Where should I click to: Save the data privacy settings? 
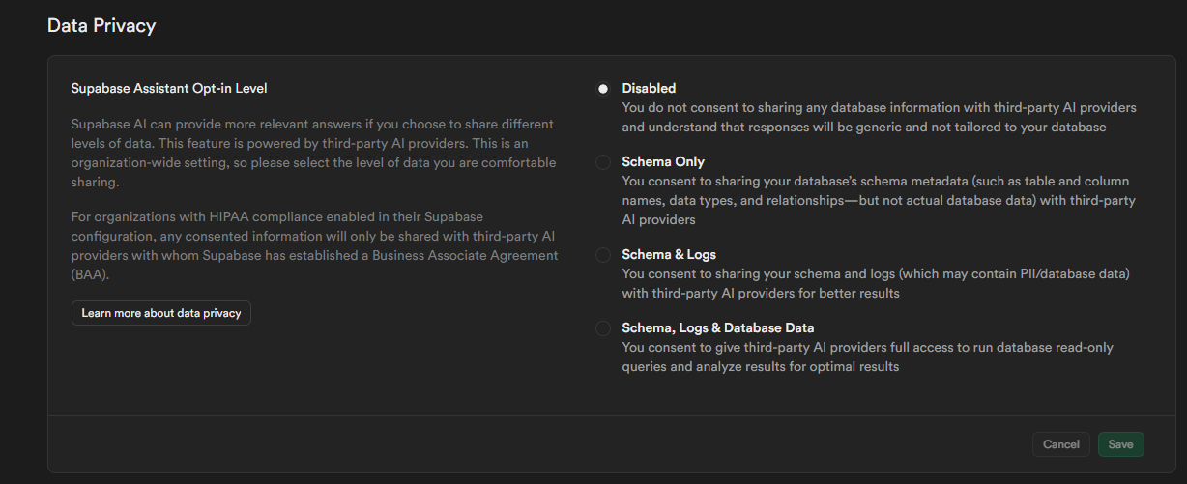coord(1120,444)
